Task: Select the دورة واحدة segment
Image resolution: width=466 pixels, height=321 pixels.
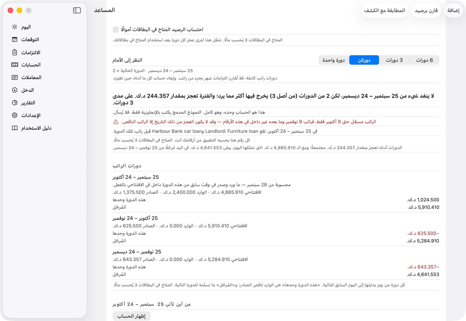Action: click(333, 60)
